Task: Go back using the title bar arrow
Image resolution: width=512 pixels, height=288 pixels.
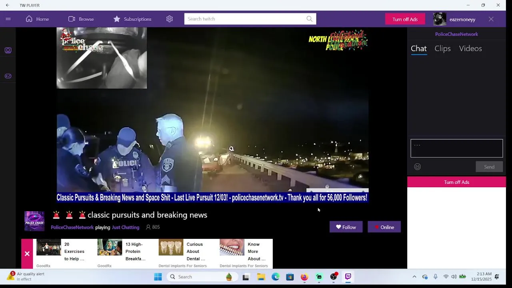Action: 7,5
